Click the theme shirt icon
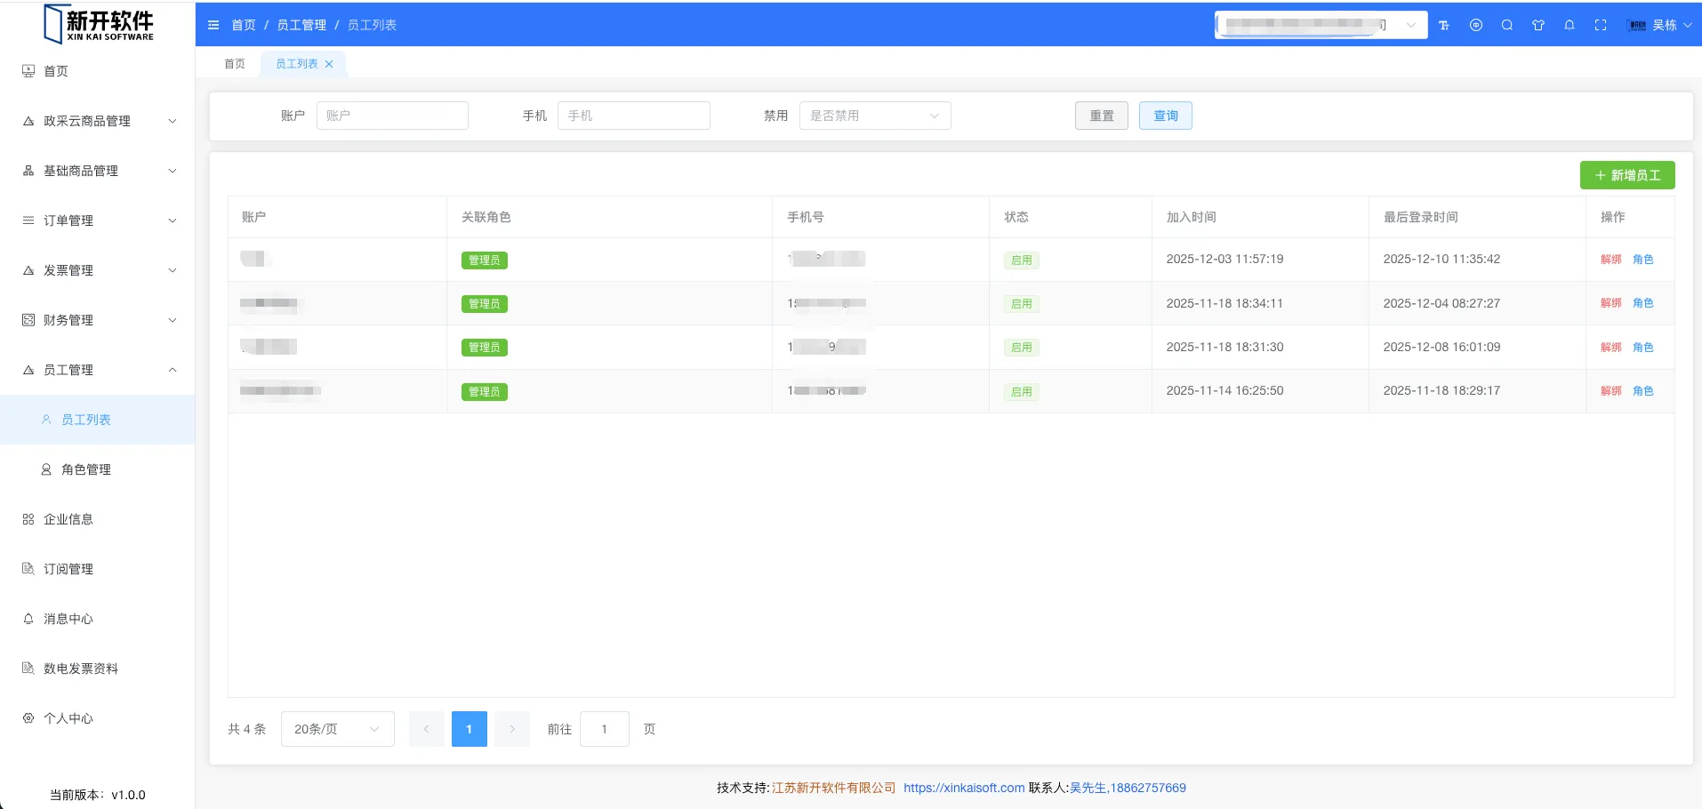The width and height of the screenshot is (1702, 809). click(1538, 25)
